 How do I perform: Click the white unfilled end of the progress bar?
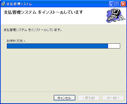coord(114,46)
